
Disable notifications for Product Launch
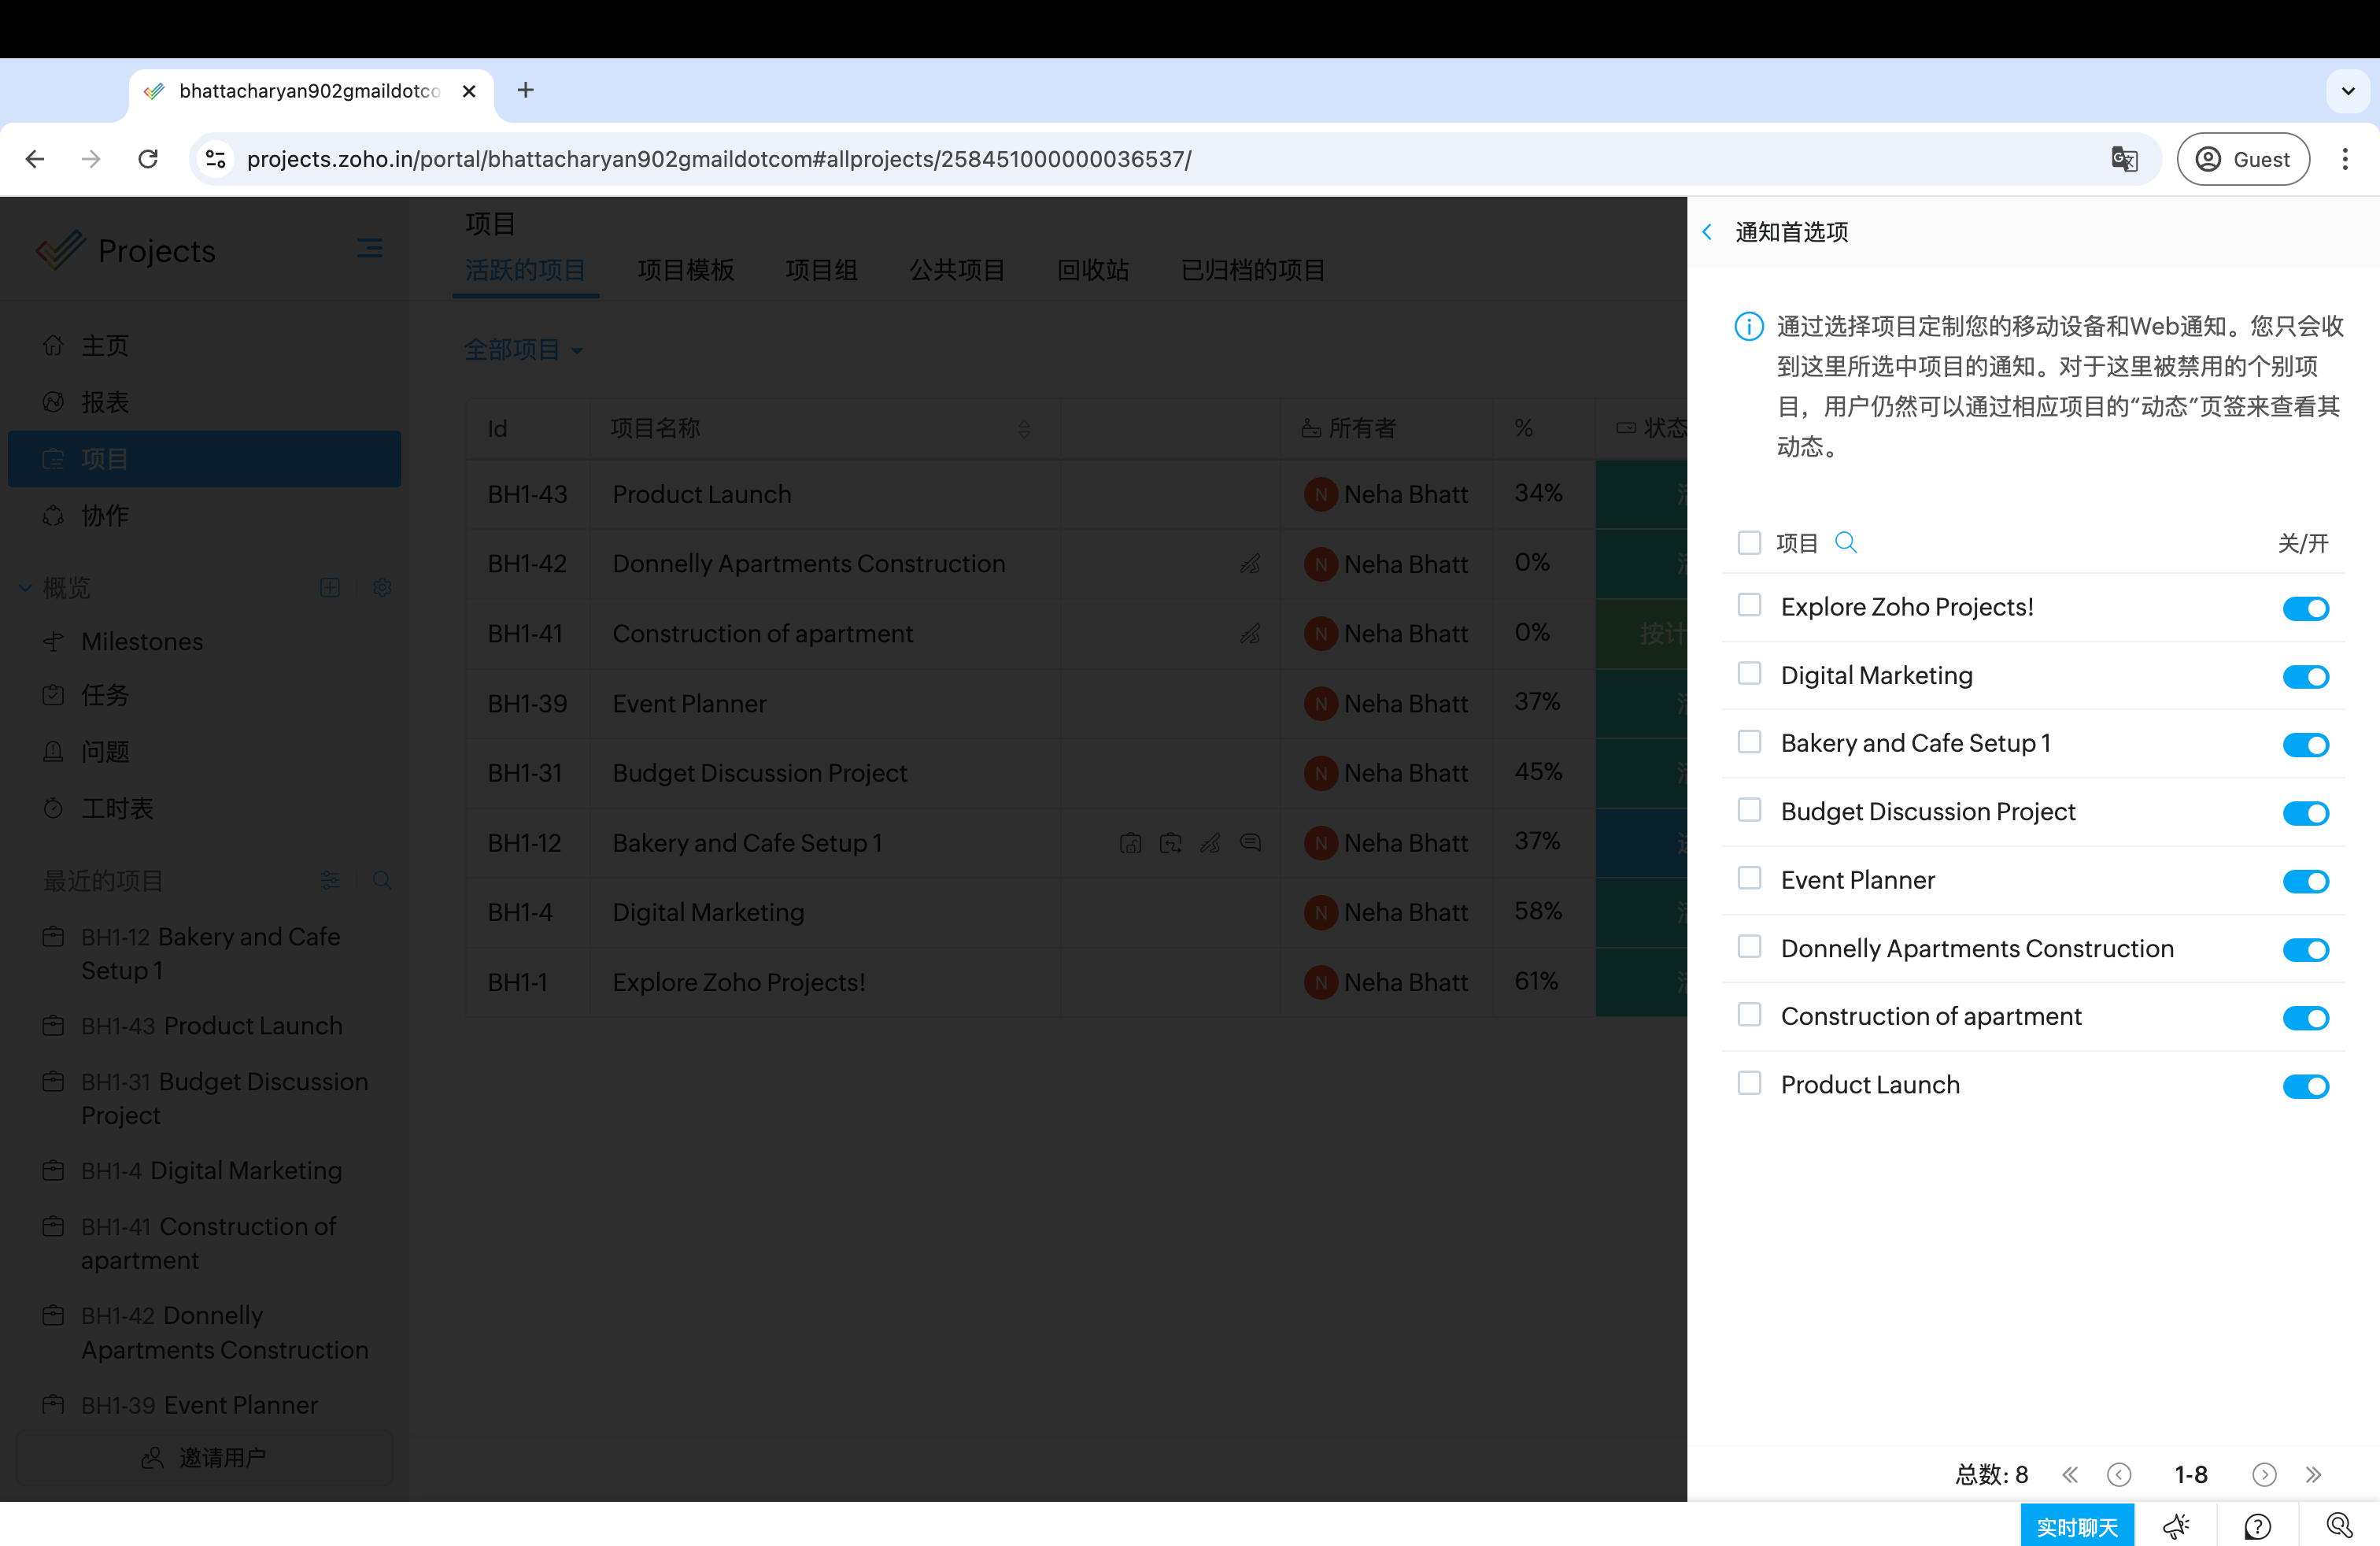click(x=2305, y=1086)
